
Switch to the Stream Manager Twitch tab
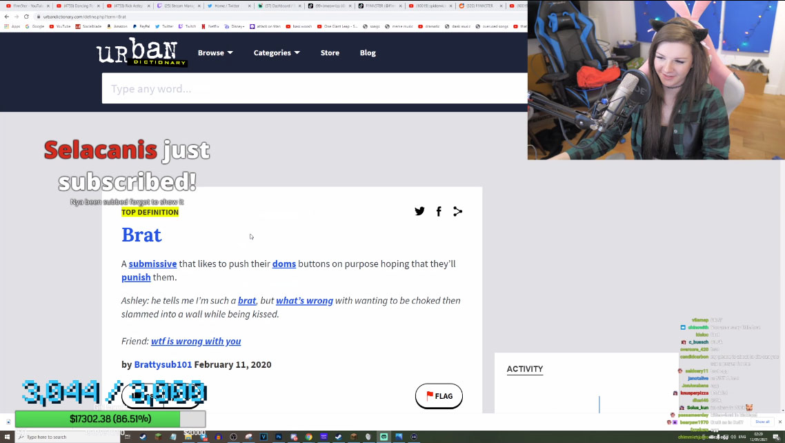pyautogui.click(x=178, y=6)
